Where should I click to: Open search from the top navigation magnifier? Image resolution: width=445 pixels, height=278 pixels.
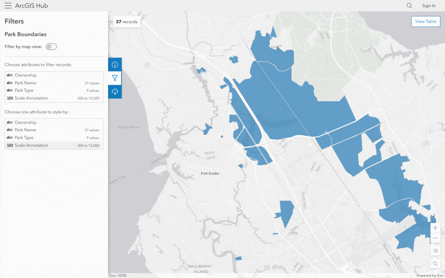coord(409,6)
